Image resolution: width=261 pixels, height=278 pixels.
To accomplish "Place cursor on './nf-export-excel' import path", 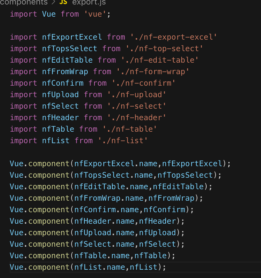I will tap(174, 37).
